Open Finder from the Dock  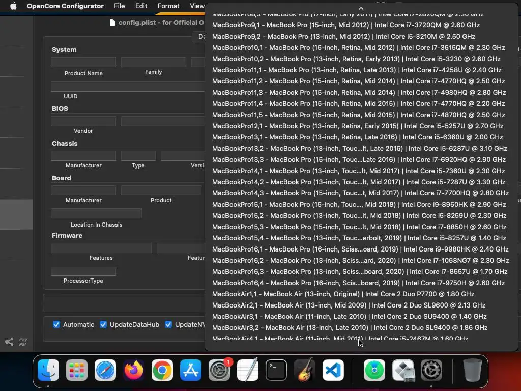[48, 370]
